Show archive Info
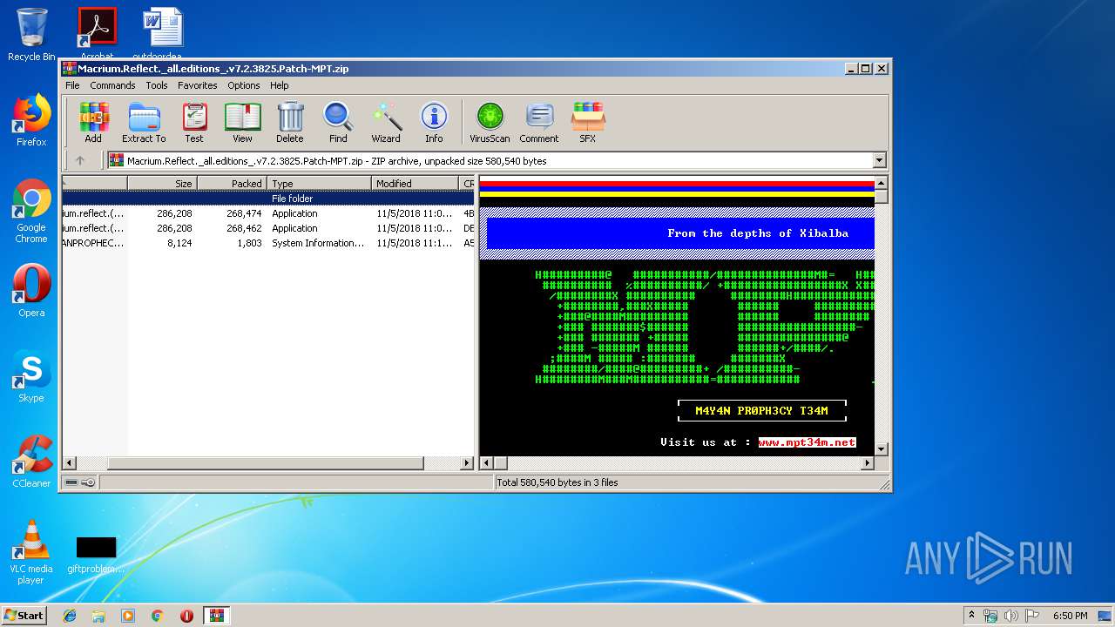 tap(434, 122)
